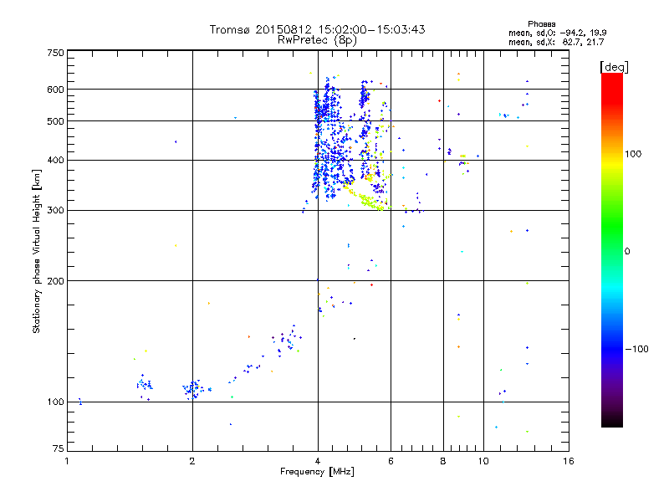Click the x-axis tick label '2'

(192, 461)
